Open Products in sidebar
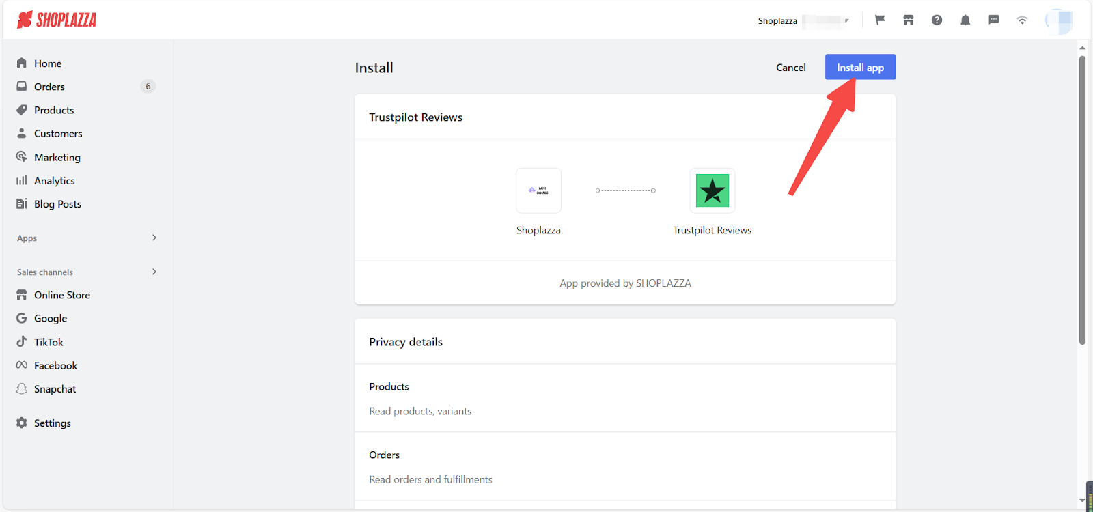 coord(54,110)
